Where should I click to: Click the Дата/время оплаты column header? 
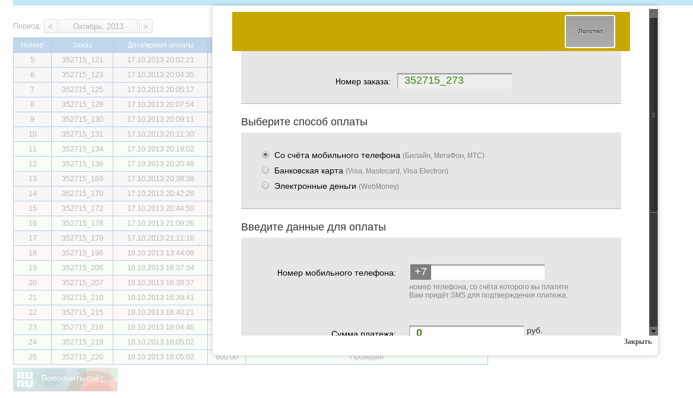coord(160,45)
